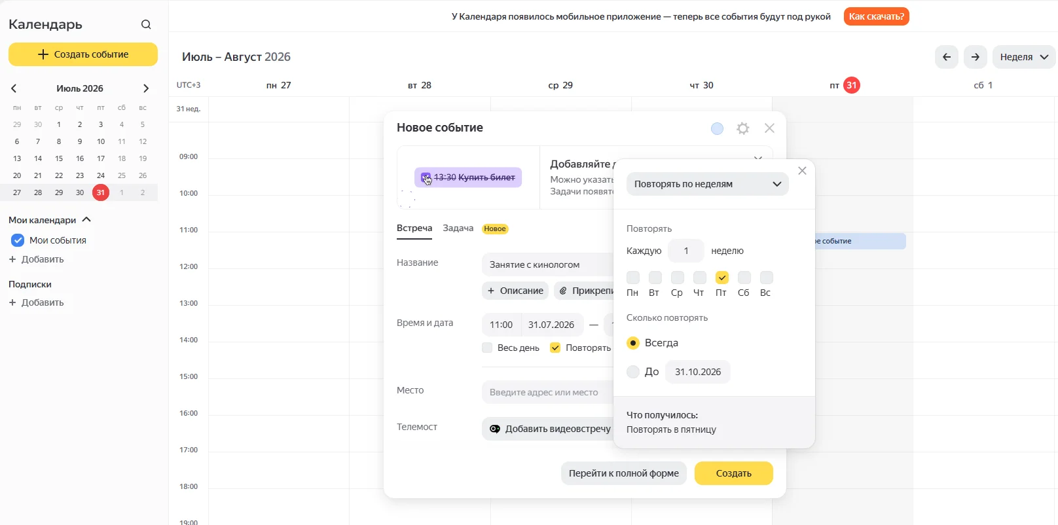1058x525 pixels.
Task: Click Перейти к полной форме button
Action: [624, 473]
